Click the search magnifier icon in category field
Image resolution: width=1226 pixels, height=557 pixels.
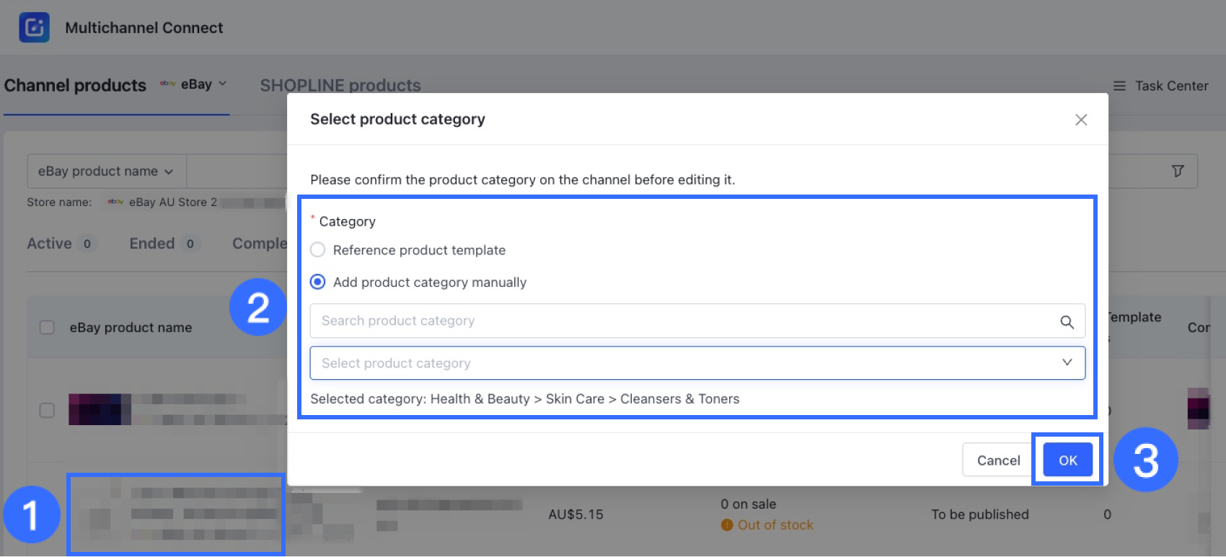point(1067,322)
